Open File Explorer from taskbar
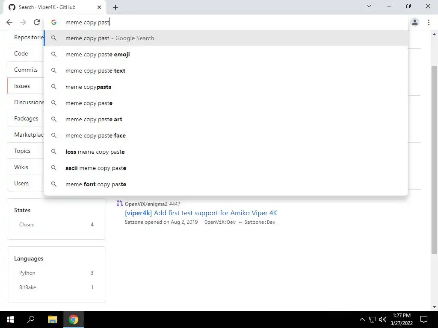Image resolution: width=438 pixels, height=328 pixels. [52, 319]
